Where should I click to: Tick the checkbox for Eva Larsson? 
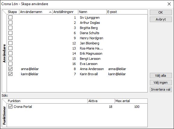(x=11, y=64)
